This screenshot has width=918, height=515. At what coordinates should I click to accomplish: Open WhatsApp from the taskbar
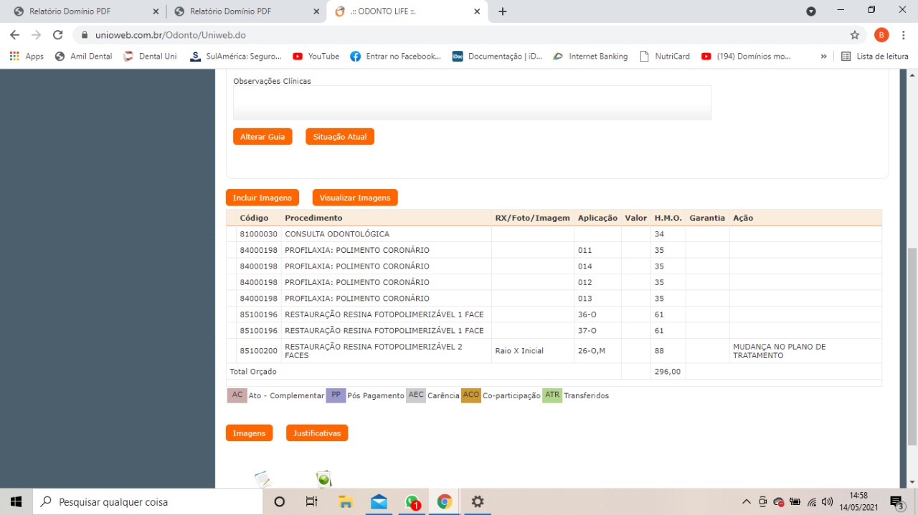click(x=412, y=502)
